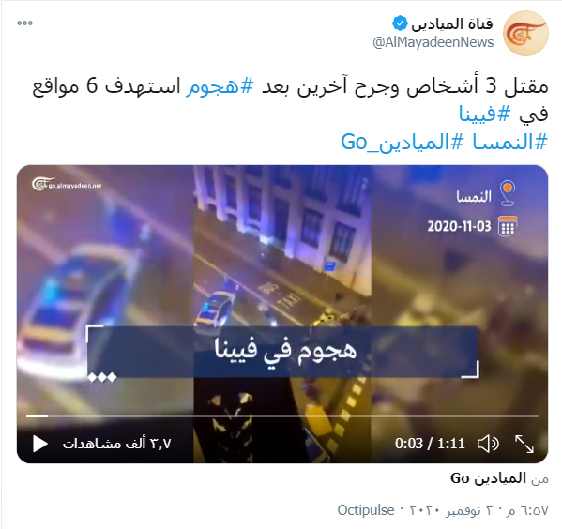This screenshot has height=529, width=562.
Task: Seek along the video progress bar
Action: click(x=282, y=416)
